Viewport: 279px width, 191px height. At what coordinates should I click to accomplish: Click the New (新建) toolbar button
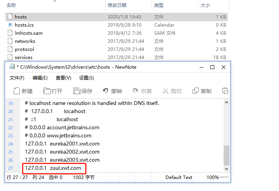coord(23,91)
